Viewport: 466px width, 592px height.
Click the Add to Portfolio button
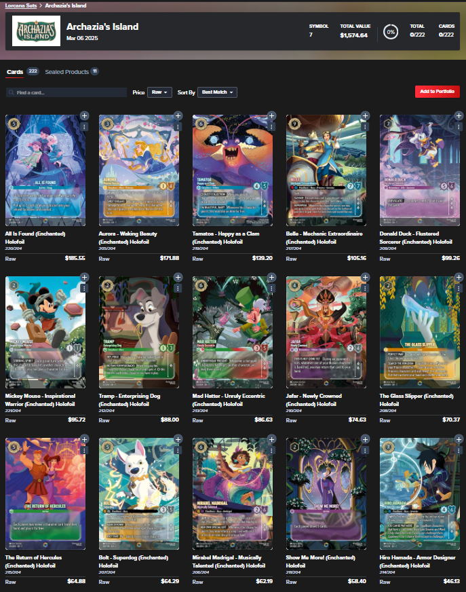(438, 92)
